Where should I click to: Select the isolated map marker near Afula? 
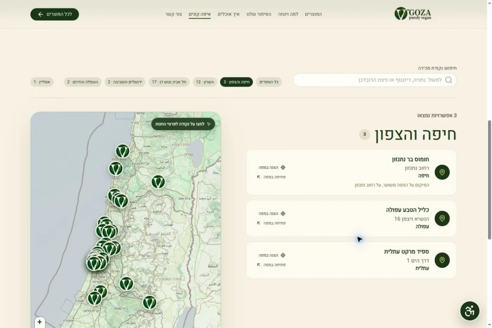click(158, 181)
